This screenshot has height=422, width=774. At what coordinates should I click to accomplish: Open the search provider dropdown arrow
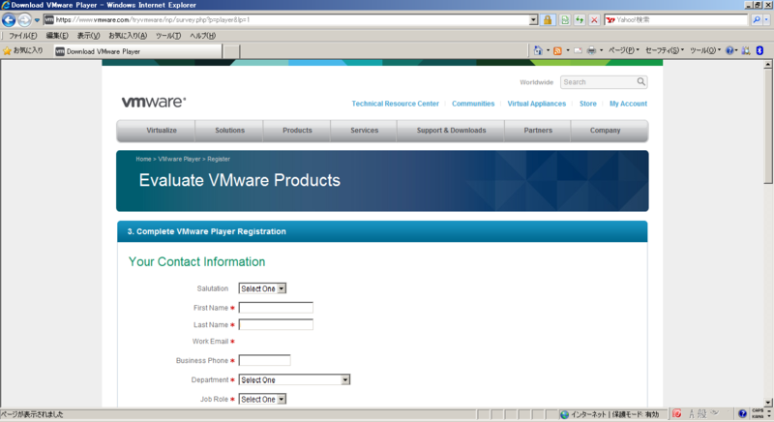point(766,19)
